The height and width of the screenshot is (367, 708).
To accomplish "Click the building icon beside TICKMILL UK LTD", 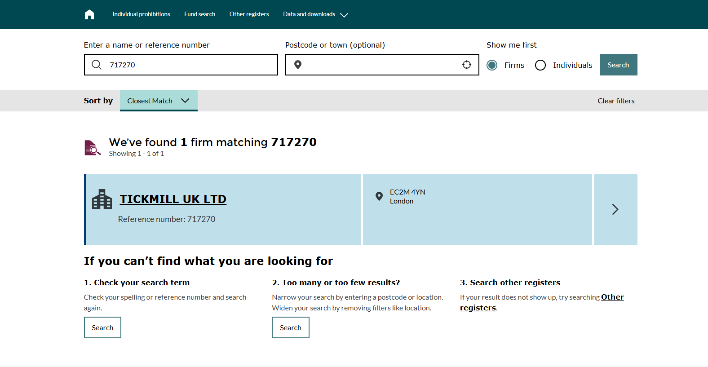I will (102, 199).
